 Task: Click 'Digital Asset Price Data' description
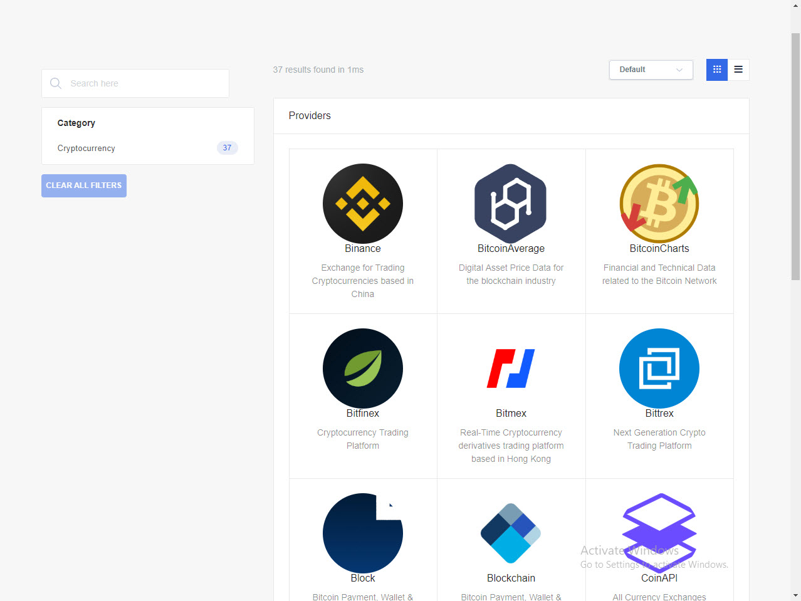(511, 274)
